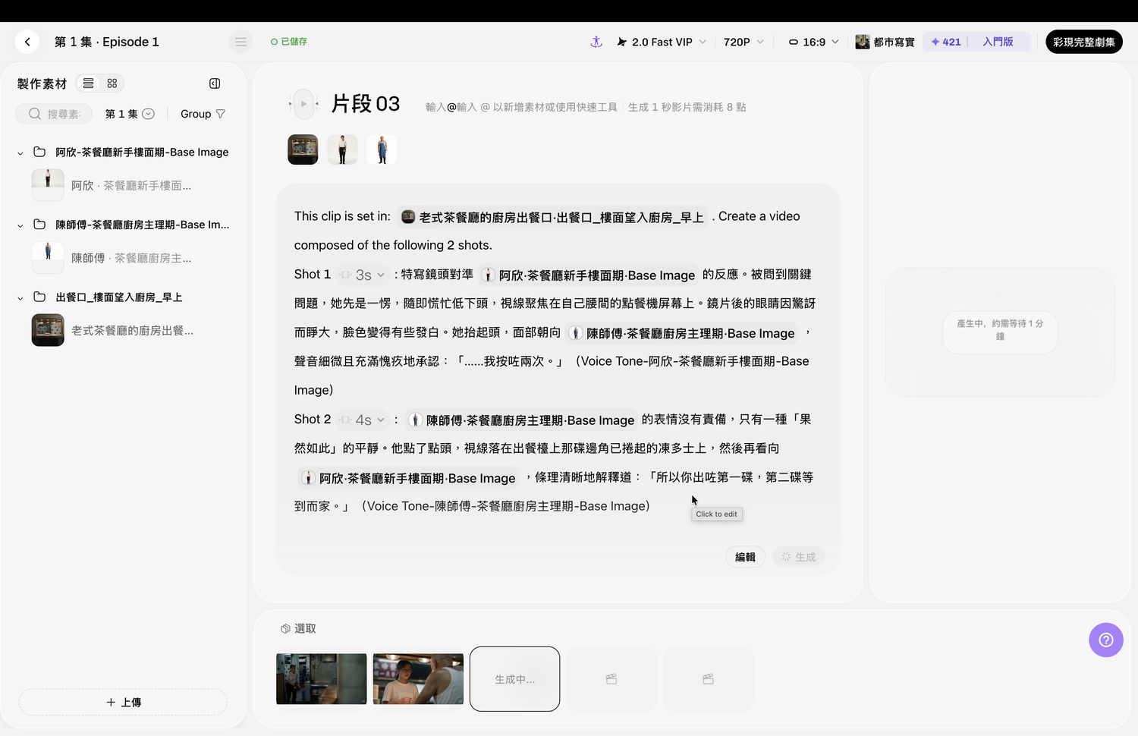Image resolution: width=1138 pixels, height=736 pixels.
Task: Click the 編輯 edit button
Action: (745, 557)
